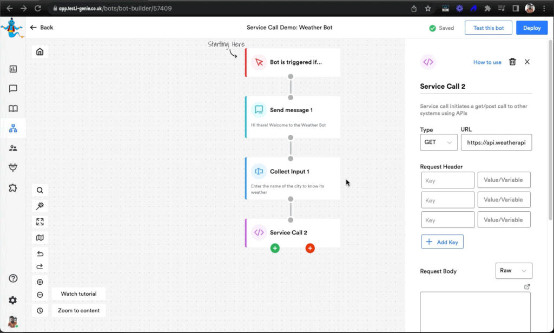Viewport: 554px width, 333px height.
Task: Open the How to use link
Action: point(487,62)
